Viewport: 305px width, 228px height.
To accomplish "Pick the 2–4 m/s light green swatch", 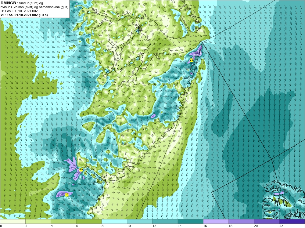I will tap(38, 222).
